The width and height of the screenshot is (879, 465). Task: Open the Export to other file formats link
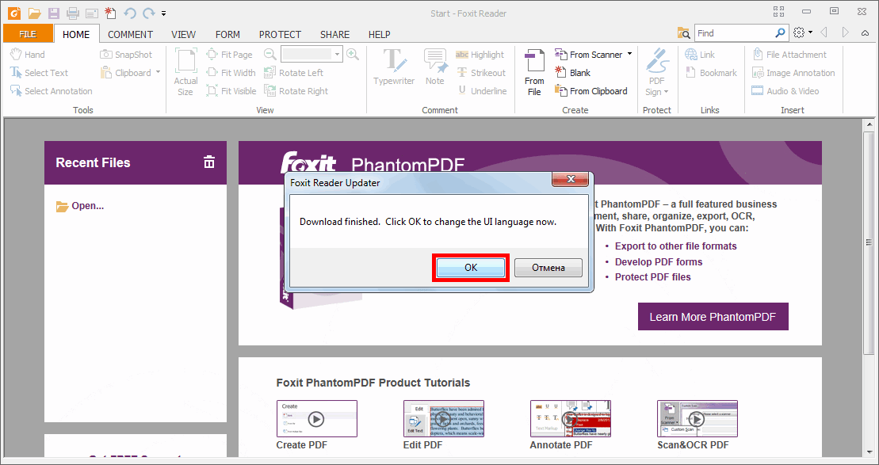[675, 246]
